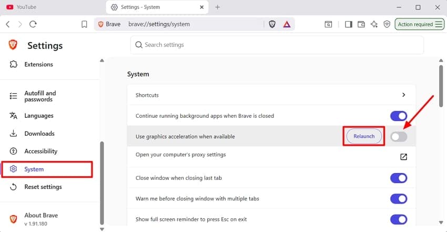Click the forward navigation arrow

(x=20, y=24)
